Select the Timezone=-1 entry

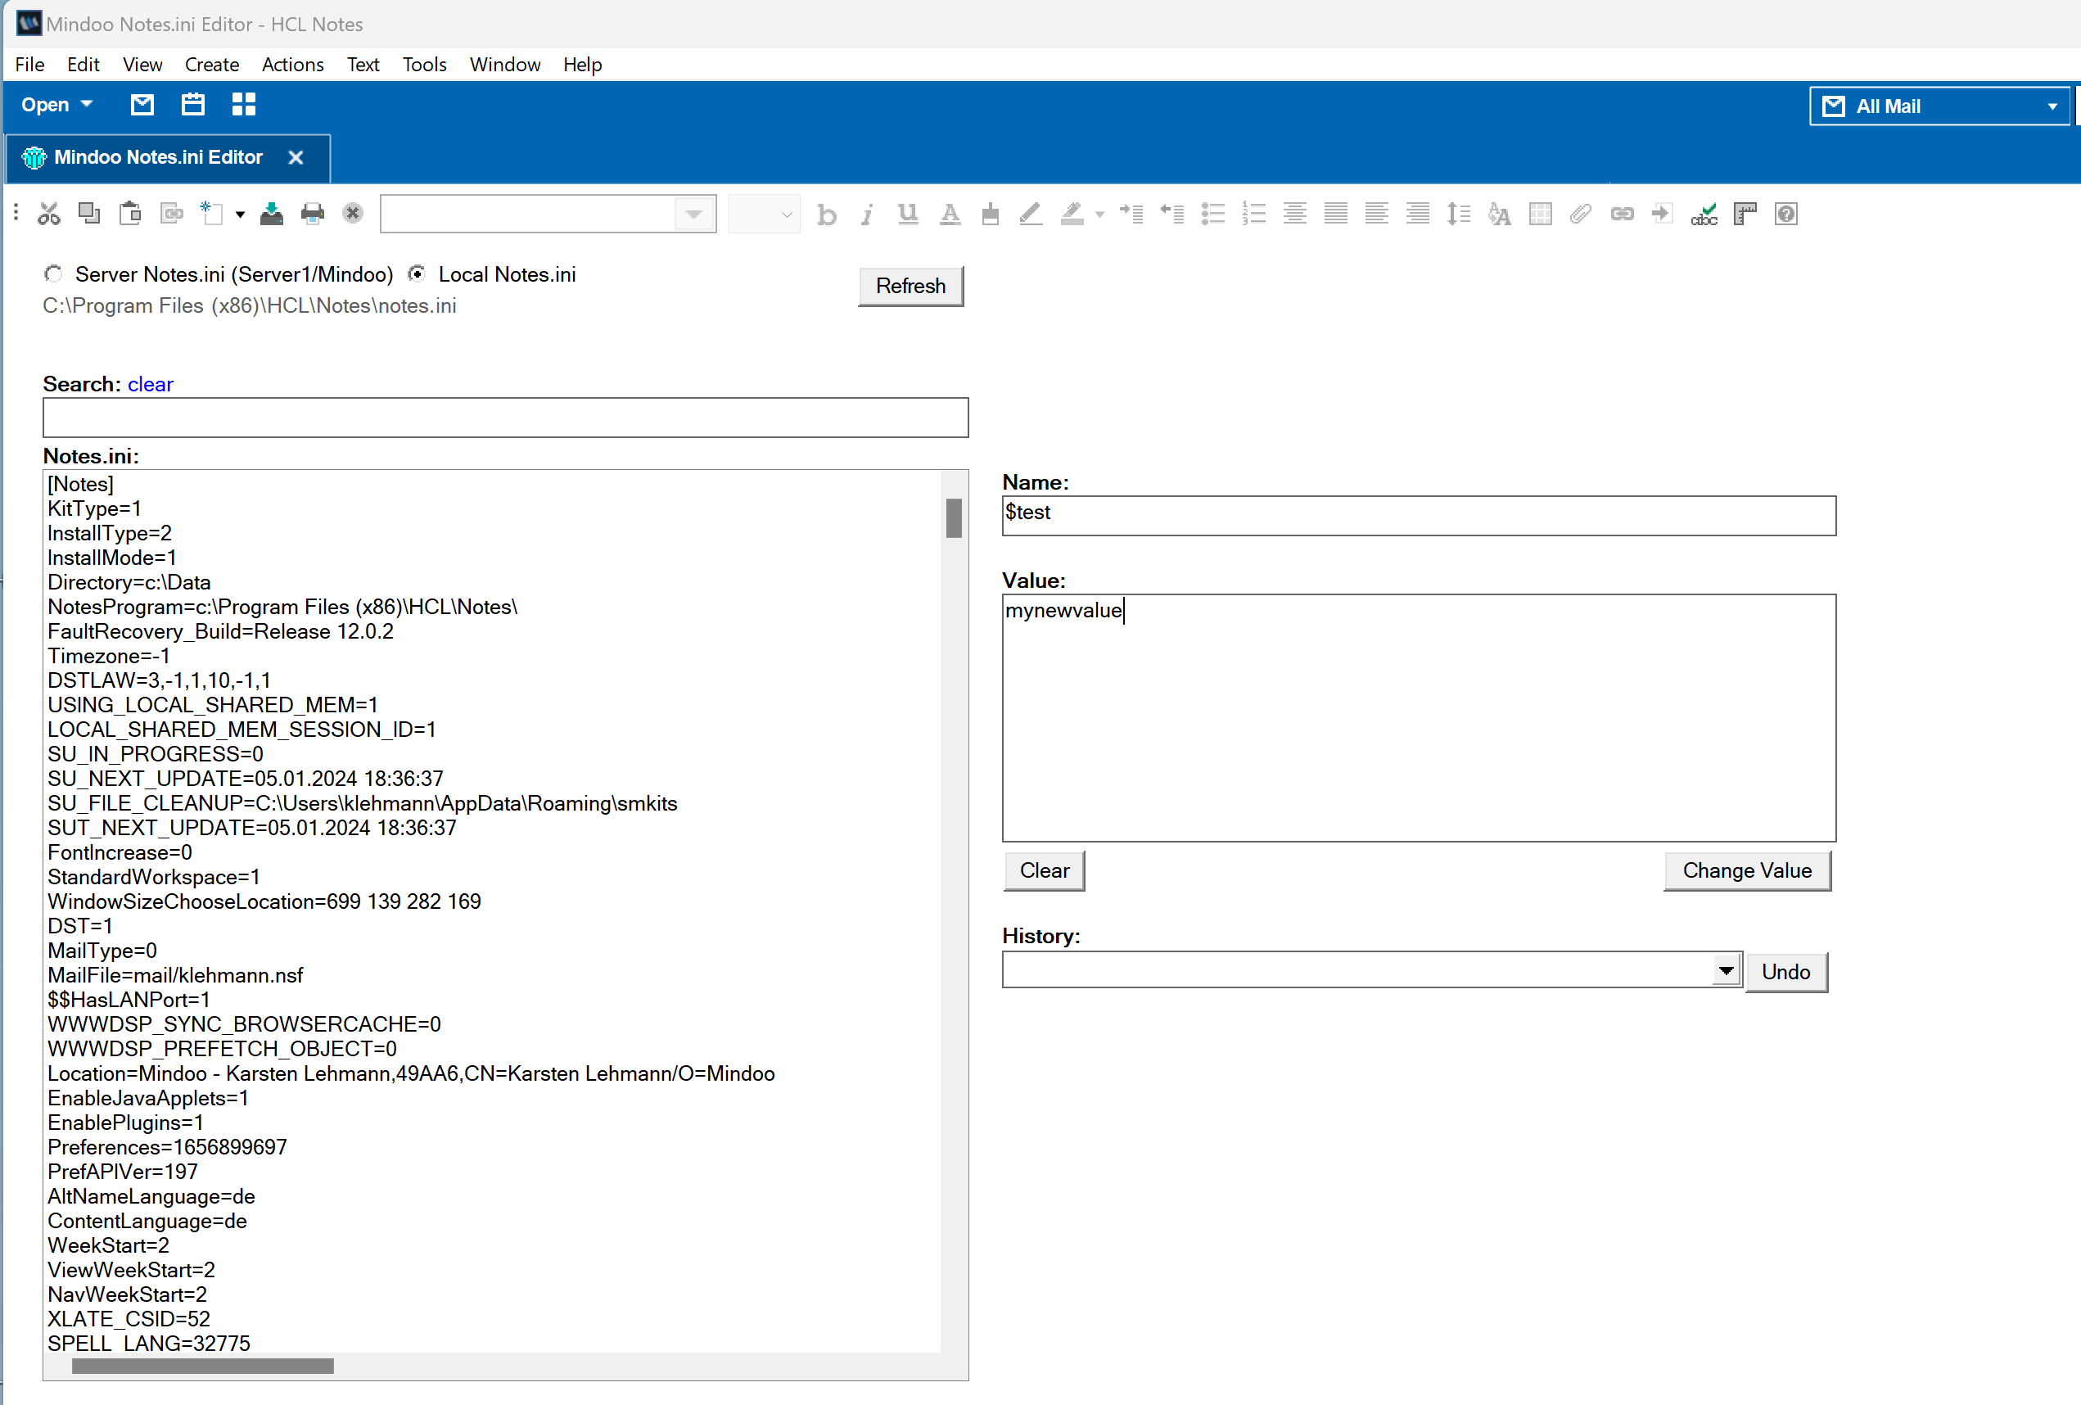[x=108, y=657]
